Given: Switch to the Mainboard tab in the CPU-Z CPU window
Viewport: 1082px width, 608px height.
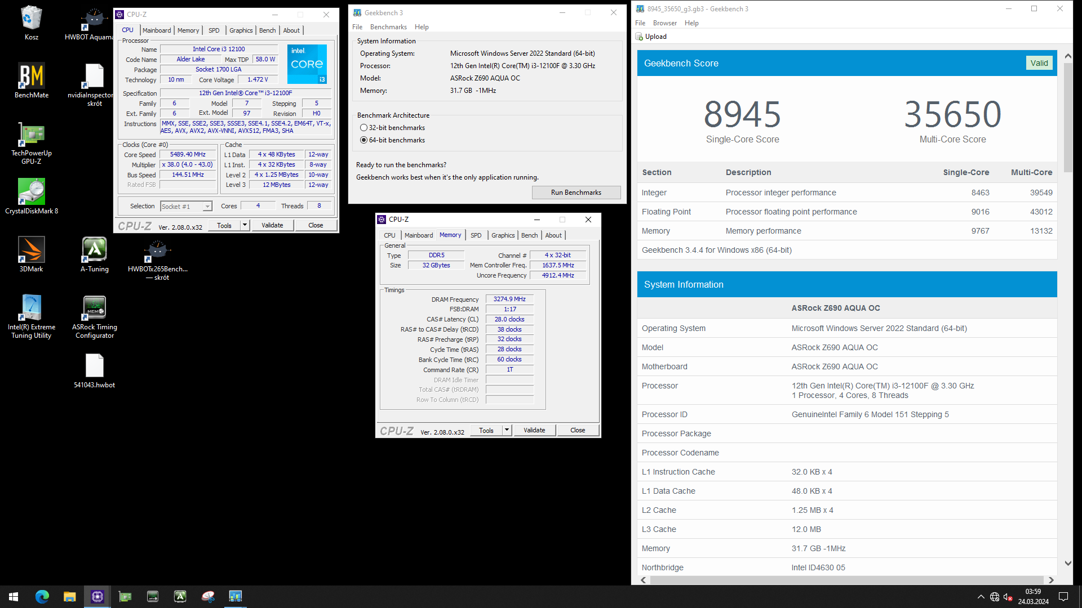Looking at the screenshot, I should [x=157, y=30].
